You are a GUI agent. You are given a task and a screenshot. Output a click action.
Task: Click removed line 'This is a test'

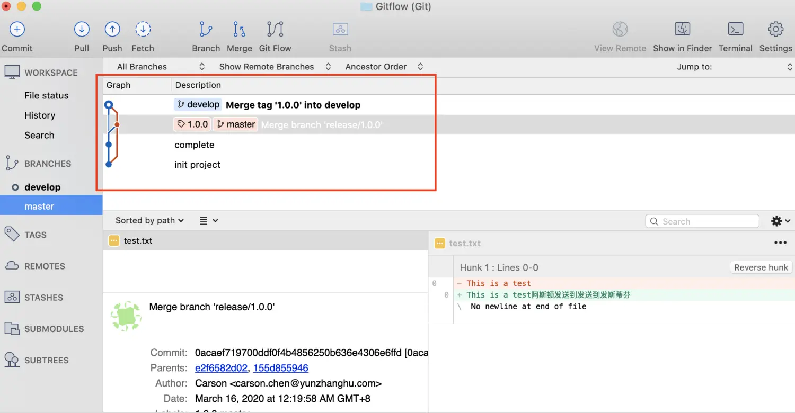pos(499,283)
